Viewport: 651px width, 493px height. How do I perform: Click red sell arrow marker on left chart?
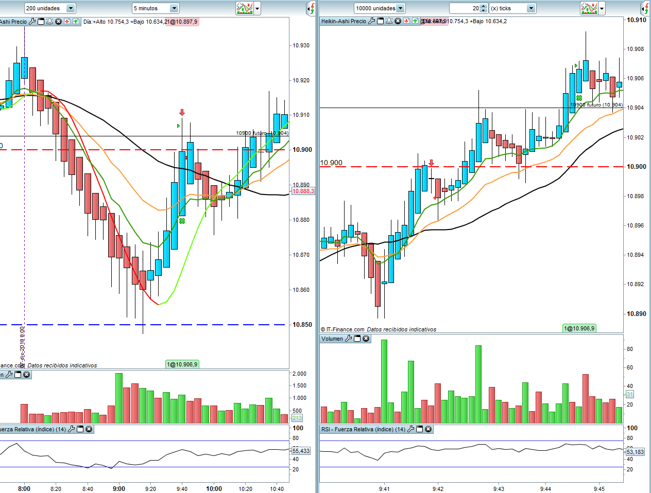(x=182, y=112)
